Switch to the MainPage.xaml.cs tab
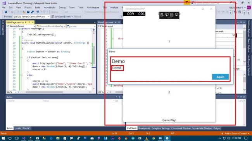This screenshot has height=141, width=252. [x=15, y=22]
